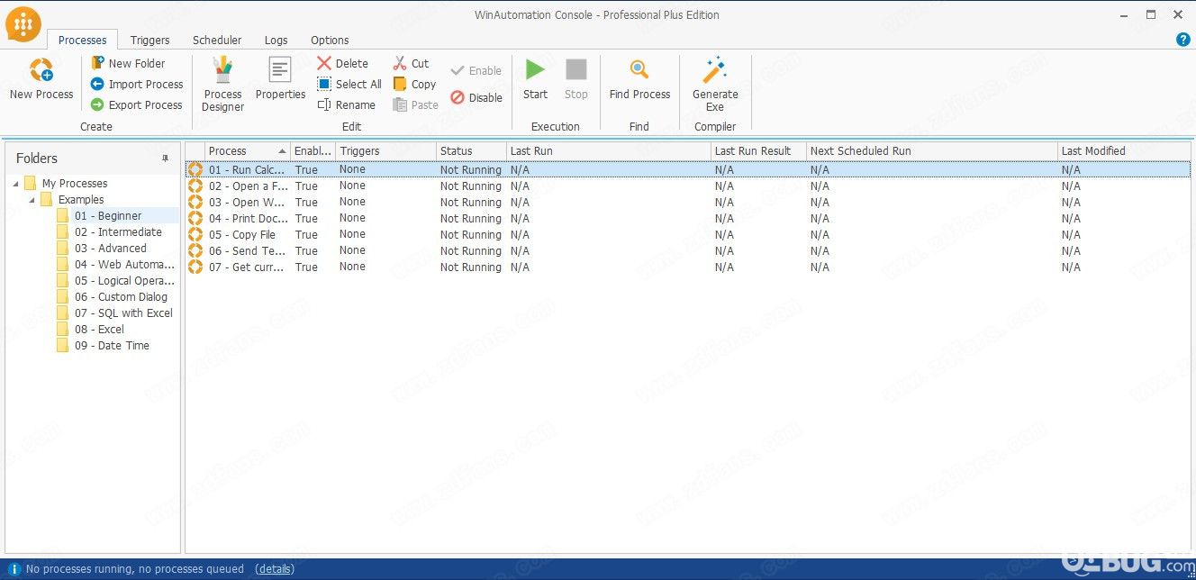Screen dimensions: 1196x580
Task: Click the Export Process icon
Action: click(97, 104)
